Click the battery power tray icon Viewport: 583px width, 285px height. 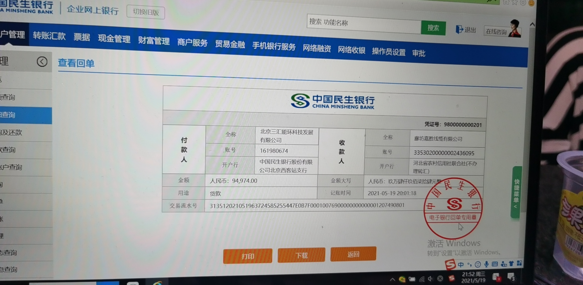pyautogui.click(x=412, y=279)
